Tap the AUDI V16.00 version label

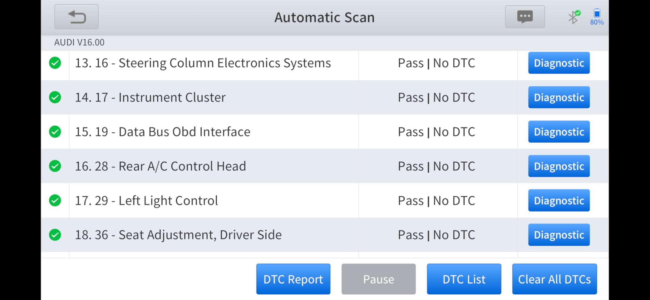click(x=79, y=42)
